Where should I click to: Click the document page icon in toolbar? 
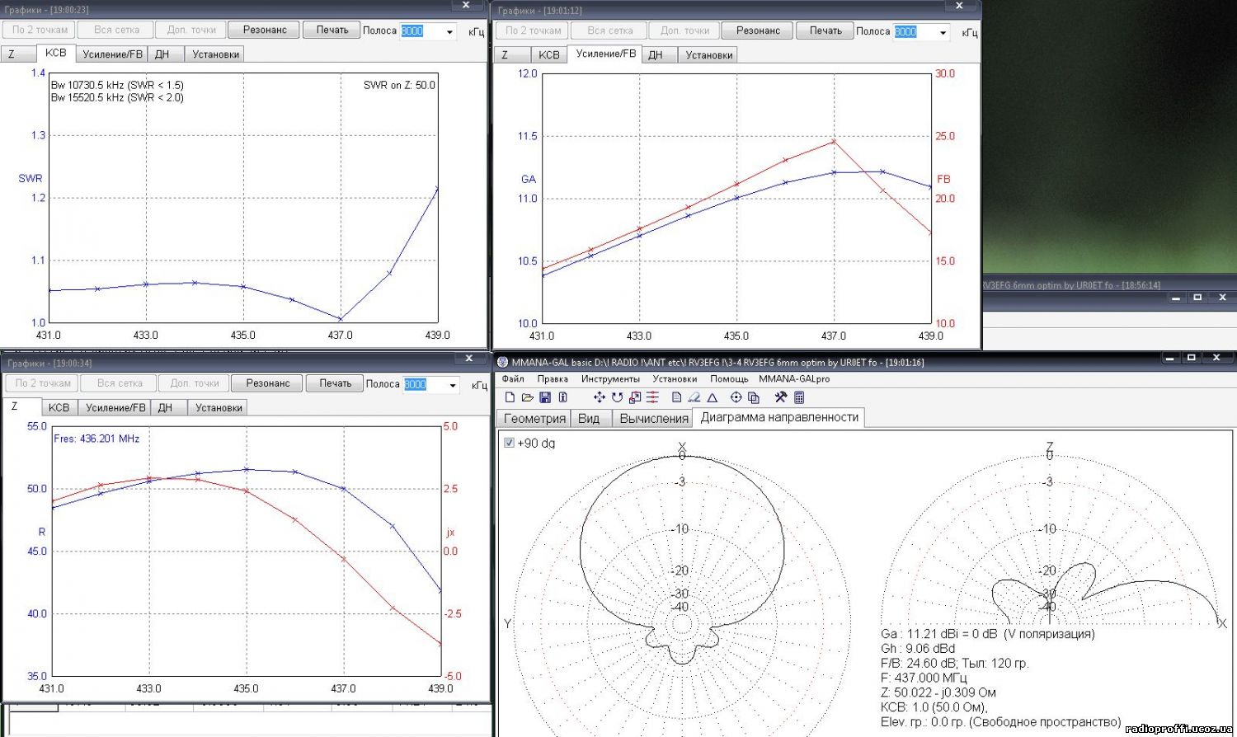coord(676,397)
